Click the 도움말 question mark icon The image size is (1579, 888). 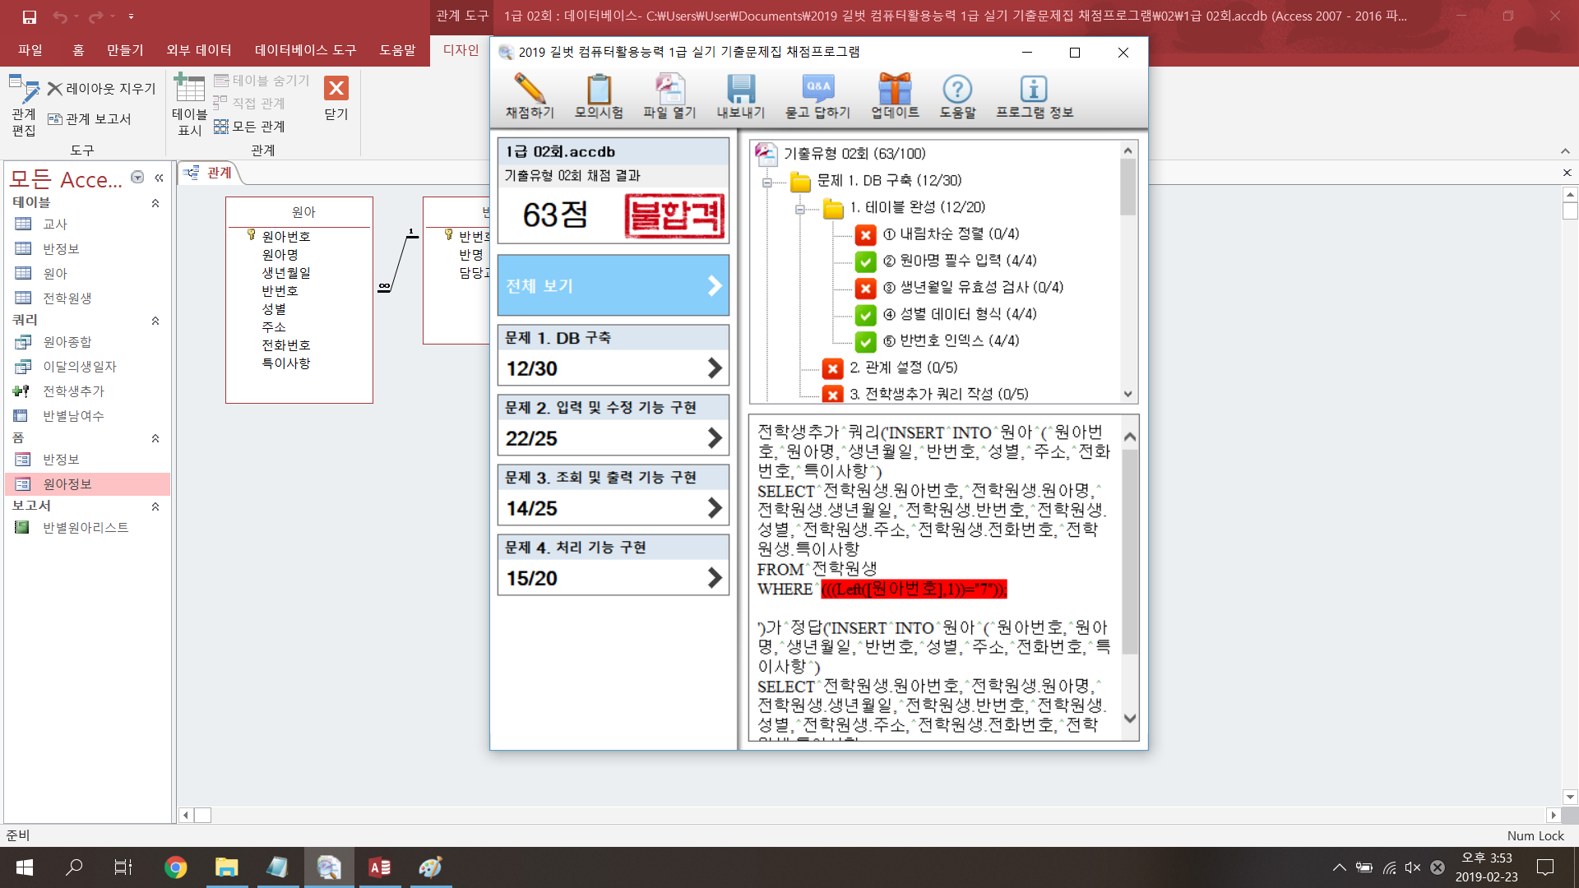click(x=957, y=89)
